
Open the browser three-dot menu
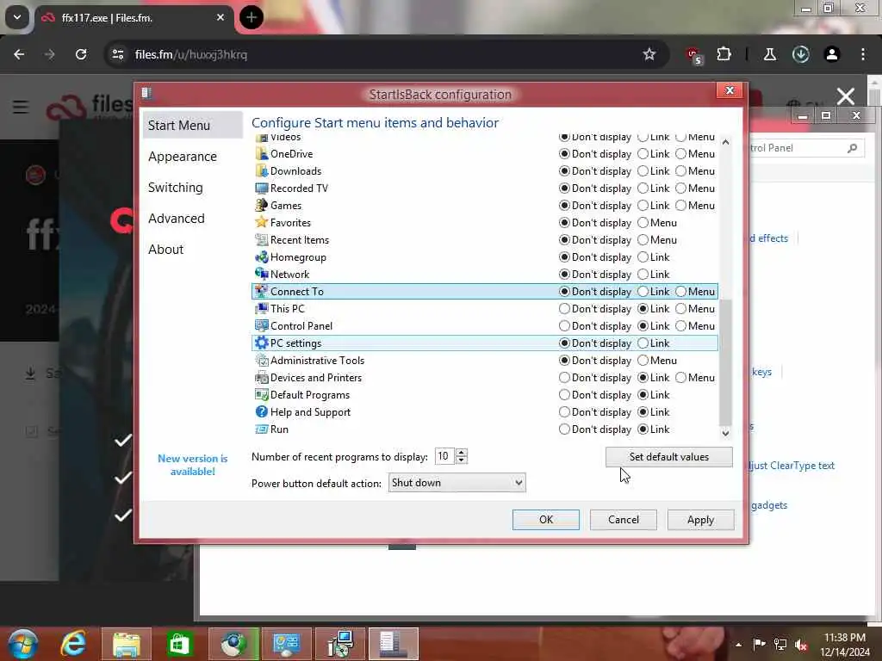[x=863, y=54]
